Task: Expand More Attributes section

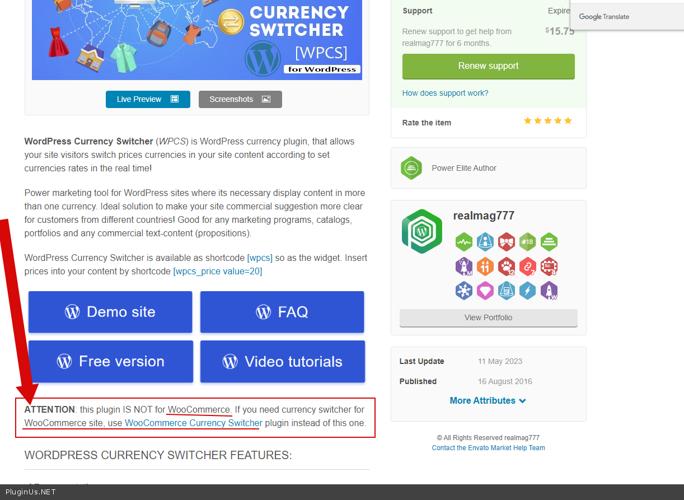Action: (488, 400)
